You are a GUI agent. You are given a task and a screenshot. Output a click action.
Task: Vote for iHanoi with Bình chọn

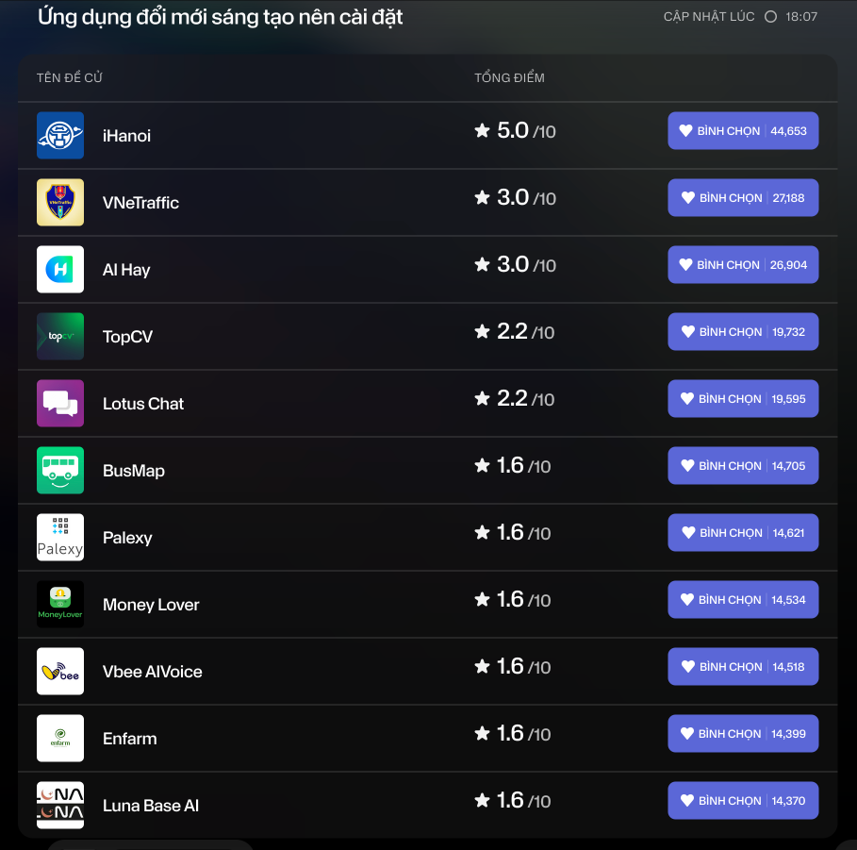pos(743,131)
